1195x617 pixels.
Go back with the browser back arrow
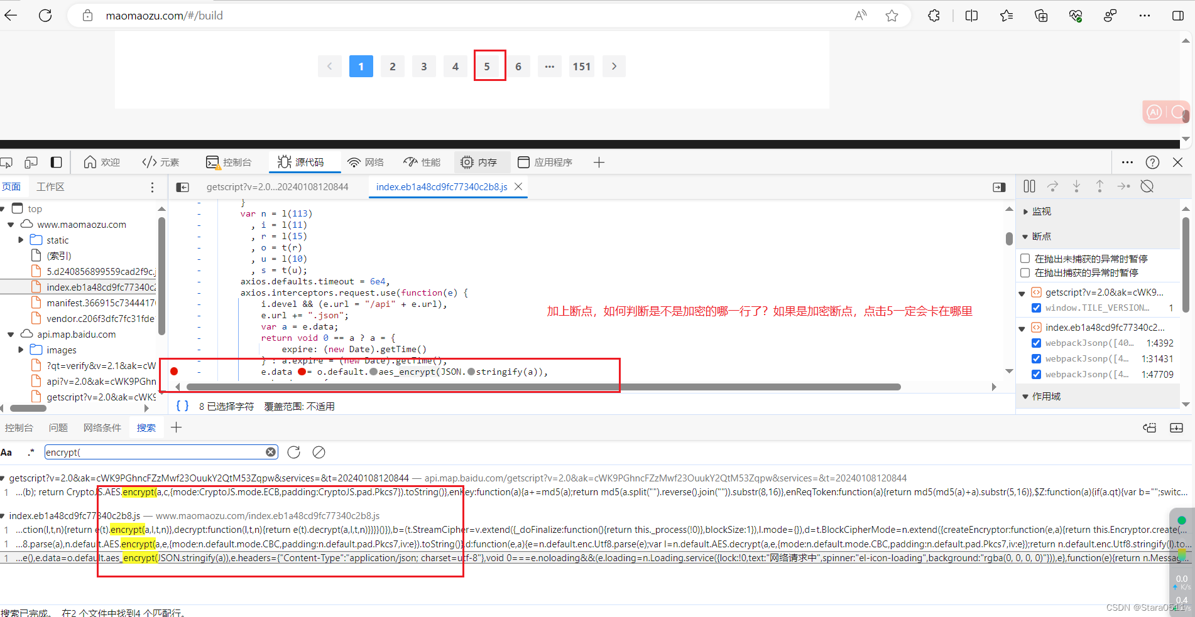pos(11,16)
